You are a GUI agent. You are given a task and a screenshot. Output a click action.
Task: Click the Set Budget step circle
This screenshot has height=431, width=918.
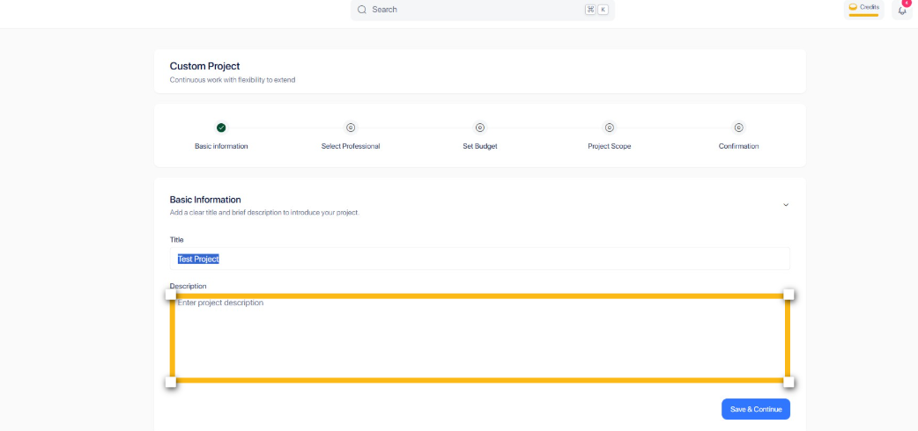tap(479, 128)
